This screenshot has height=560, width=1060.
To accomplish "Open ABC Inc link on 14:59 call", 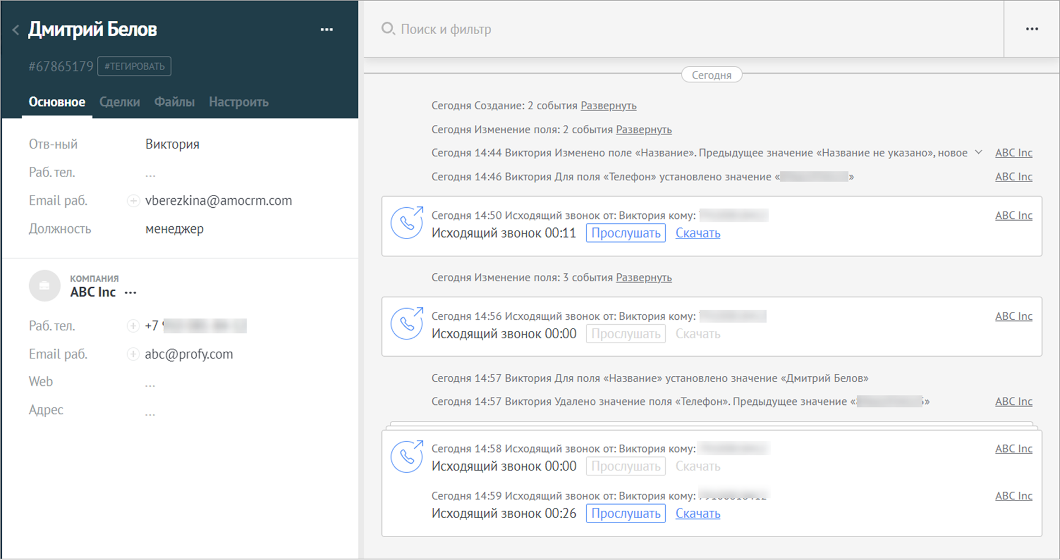I will point(1014,496).
